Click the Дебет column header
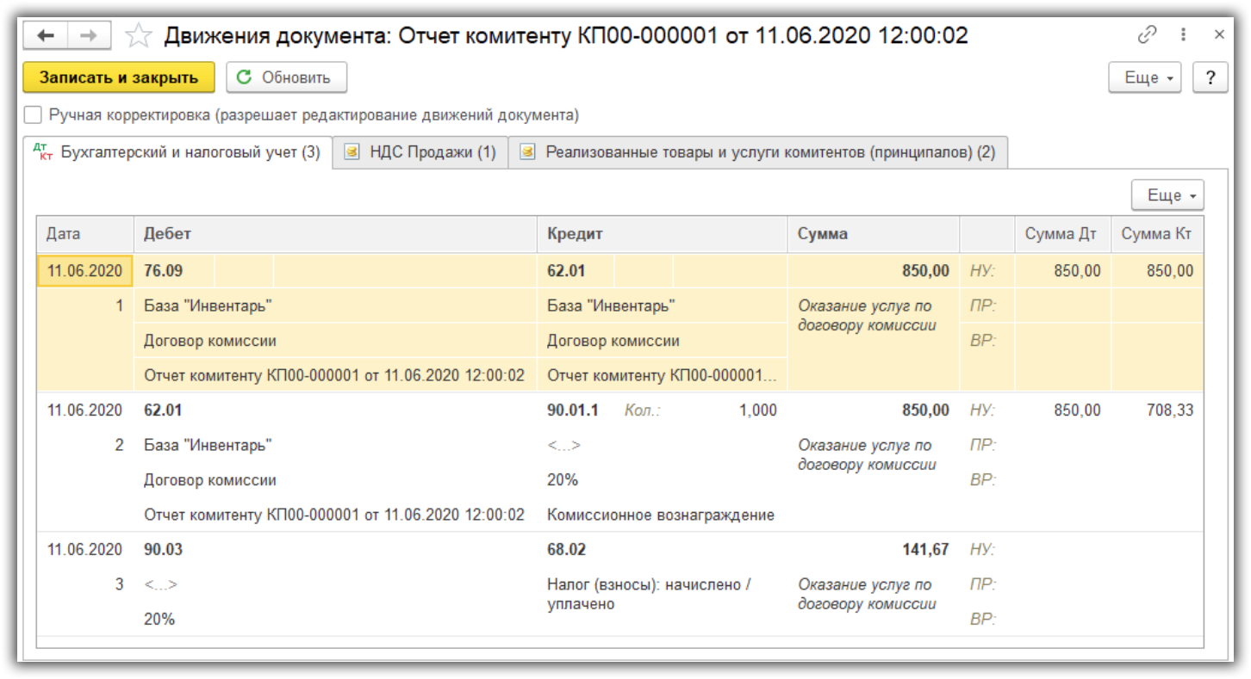Screen dimensions: 1251x679 [335, 234]
